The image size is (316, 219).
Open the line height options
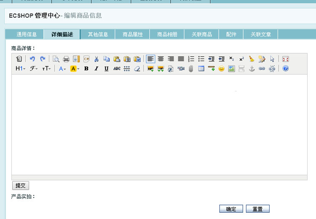(x=127, y=69)
